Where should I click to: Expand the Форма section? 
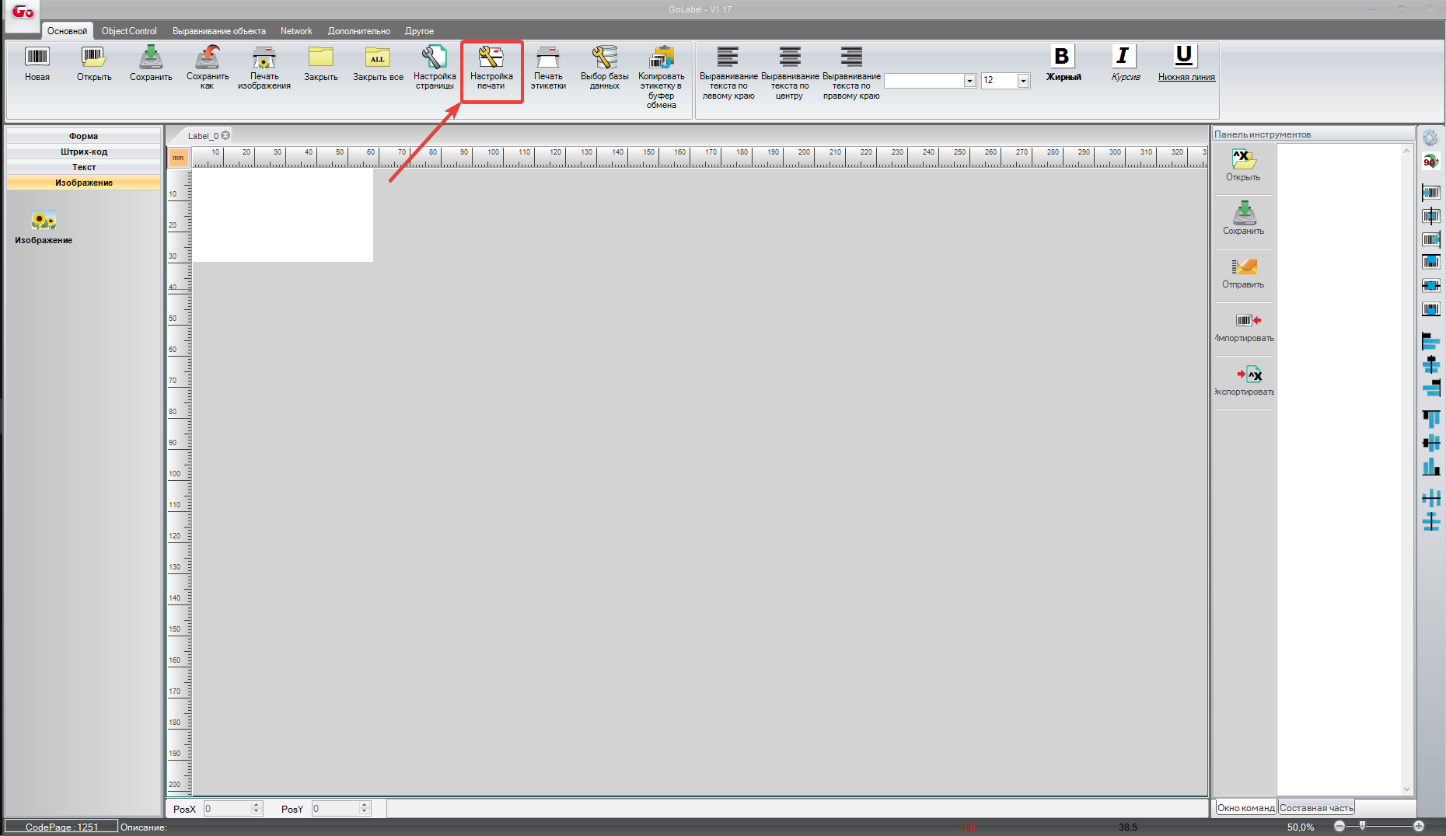tap(84, 136)
